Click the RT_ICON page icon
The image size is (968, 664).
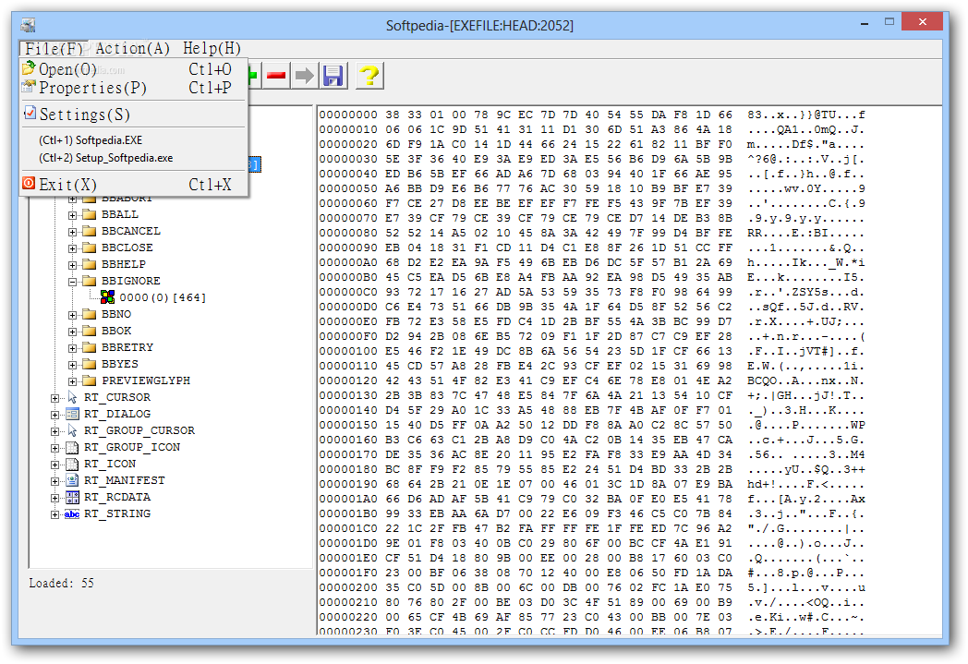pyautogui.click(x=72, y=464)
